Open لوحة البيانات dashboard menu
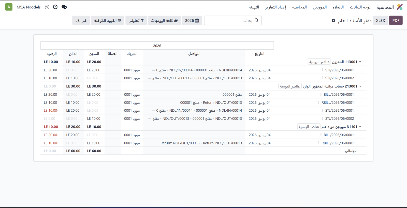Viewport: 407px width, 208px height. coord(360,7)
